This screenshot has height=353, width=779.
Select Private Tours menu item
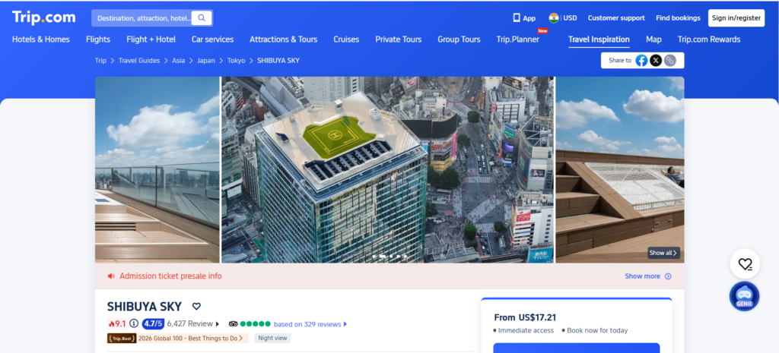tap(399, 39)
